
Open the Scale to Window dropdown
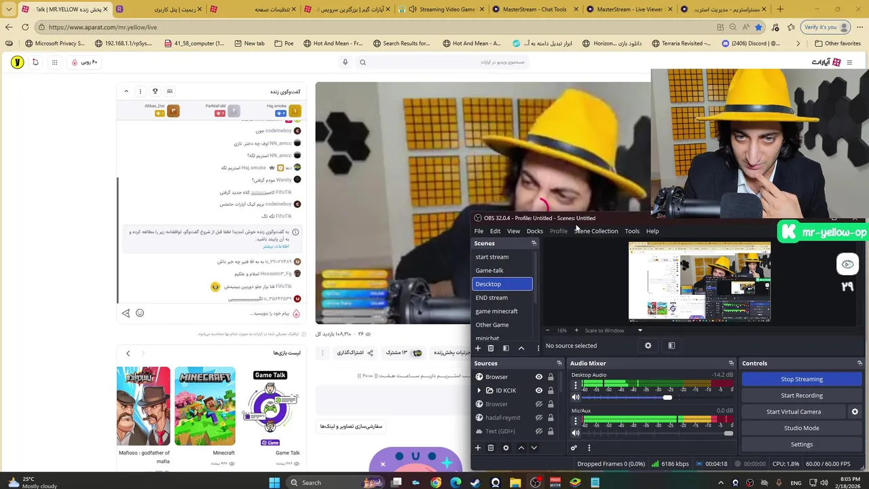(614, 331)
